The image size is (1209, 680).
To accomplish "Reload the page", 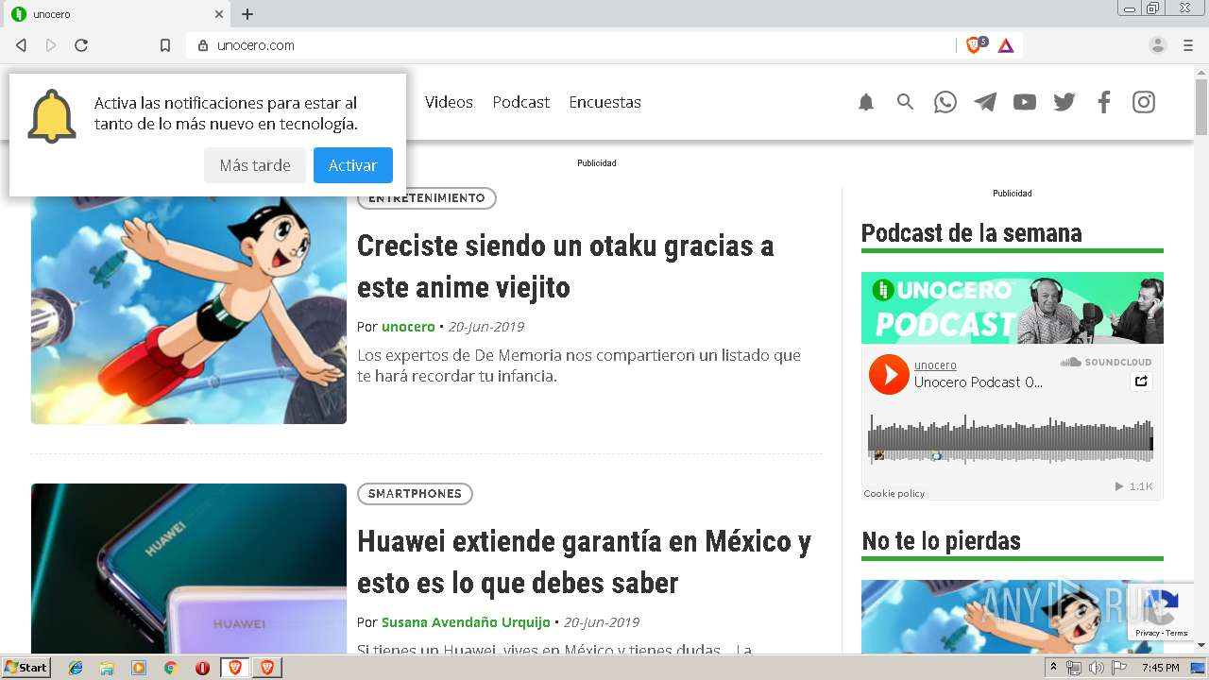I will point(81,45).
